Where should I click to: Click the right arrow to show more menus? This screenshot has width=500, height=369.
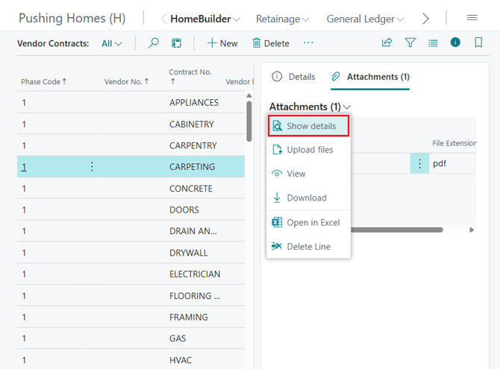[425, 19]
